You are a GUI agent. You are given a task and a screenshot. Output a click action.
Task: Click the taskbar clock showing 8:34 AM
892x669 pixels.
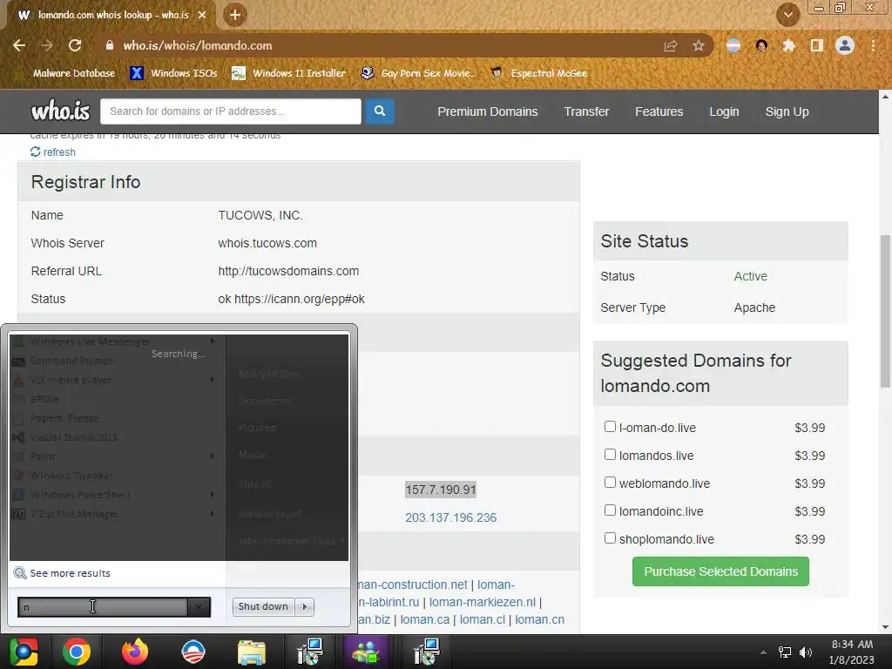(x=852, y=652)
